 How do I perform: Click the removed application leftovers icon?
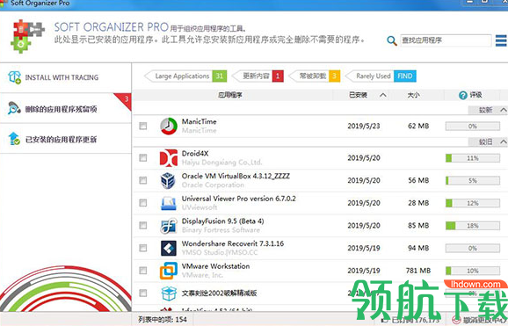pos(14,109)
